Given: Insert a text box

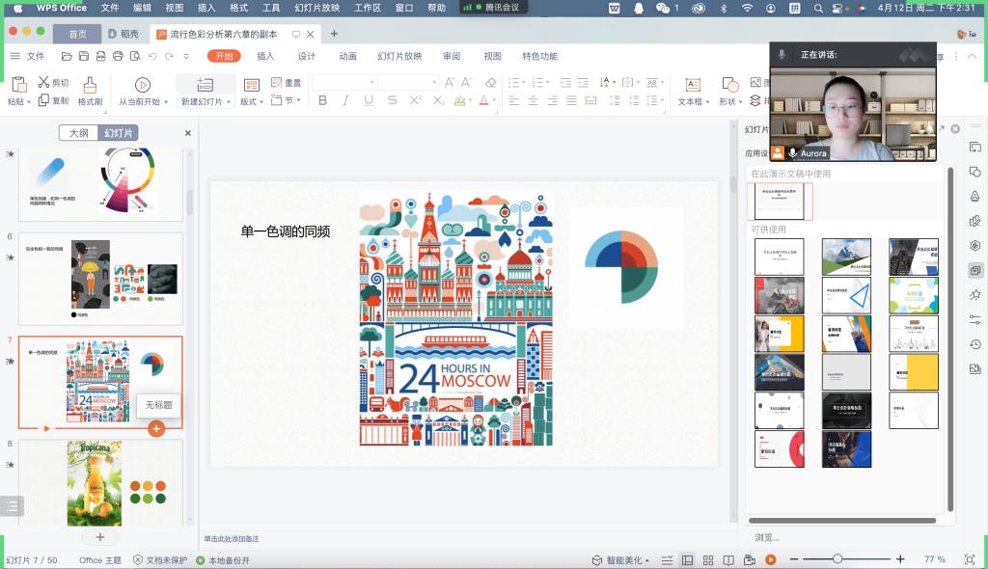Looking at the screenshot, I should point(693,85).
